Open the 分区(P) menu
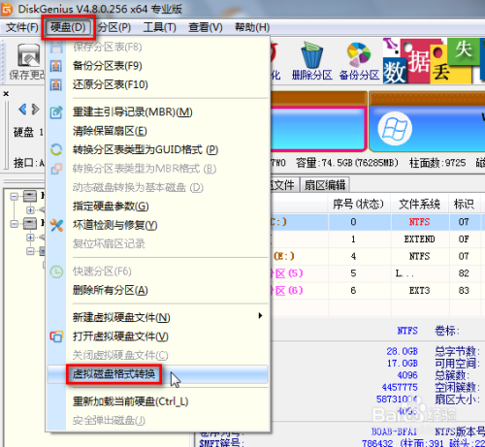The image size is (485, 447). (x=114, y=27)
